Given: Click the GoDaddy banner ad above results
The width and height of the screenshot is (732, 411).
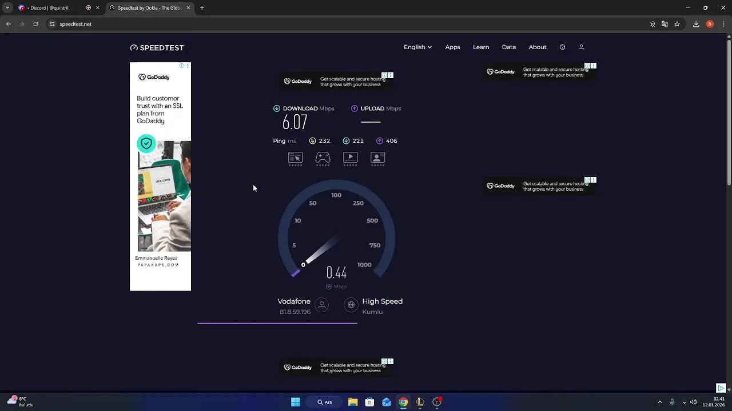Looking at the screenshot, I should point(336,81).
